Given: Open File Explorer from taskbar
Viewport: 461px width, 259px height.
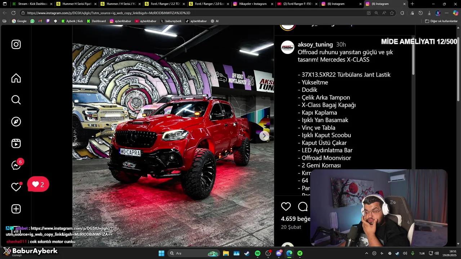Looking at the screenshot, I should 226,253.
